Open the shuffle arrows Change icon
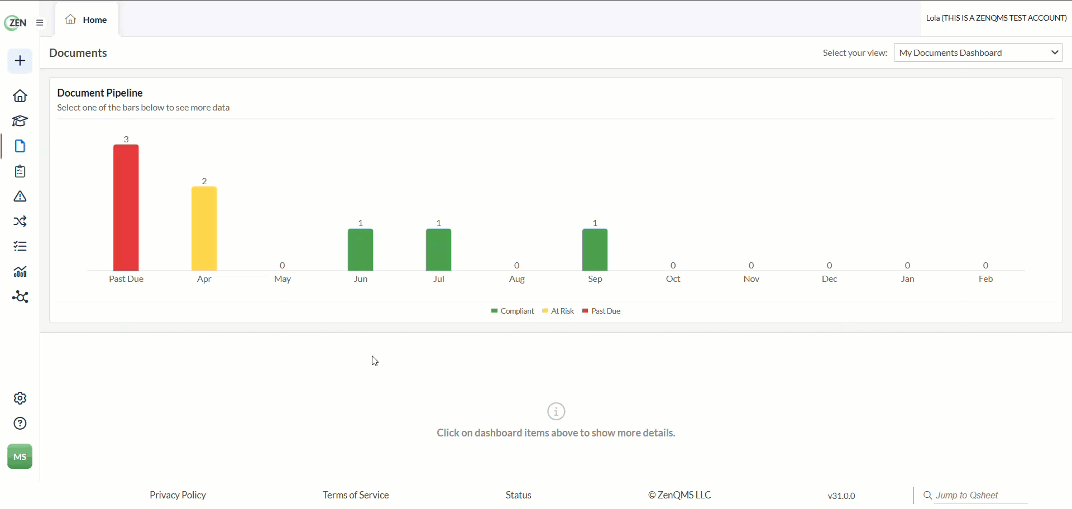This screenshot has width=1072, height=509. (20, 222)
